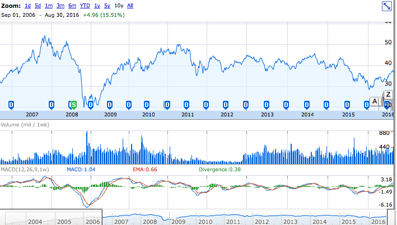
Task: Click the MACD trough near -6.16
Action: coord(87,207)
